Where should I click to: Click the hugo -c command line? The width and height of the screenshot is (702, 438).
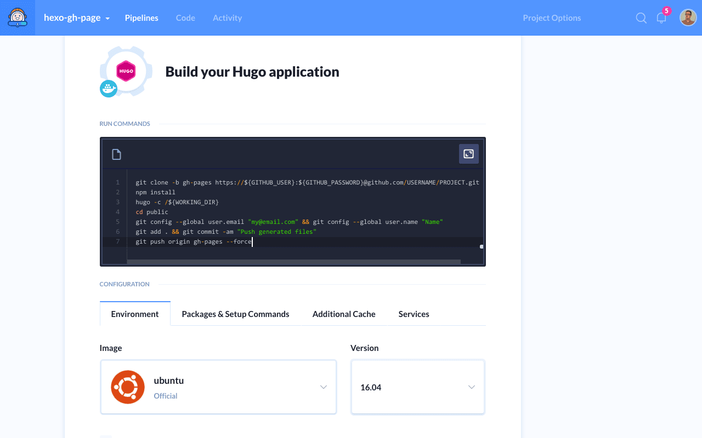tap(177, 202)
